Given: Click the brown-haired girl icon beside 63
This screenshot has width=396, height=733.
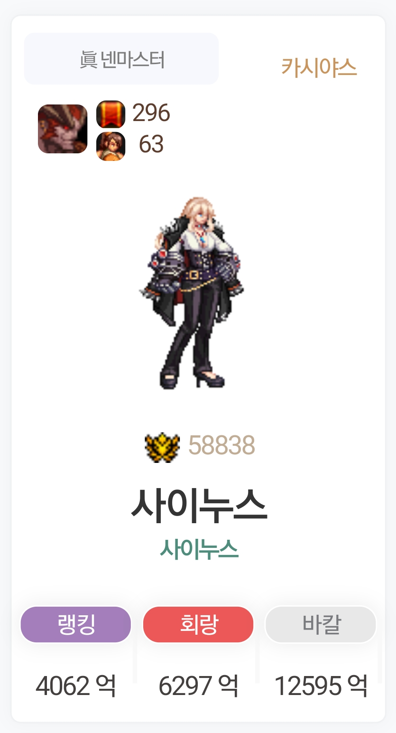Looking at the screenshot, I should tap(111, 146).
